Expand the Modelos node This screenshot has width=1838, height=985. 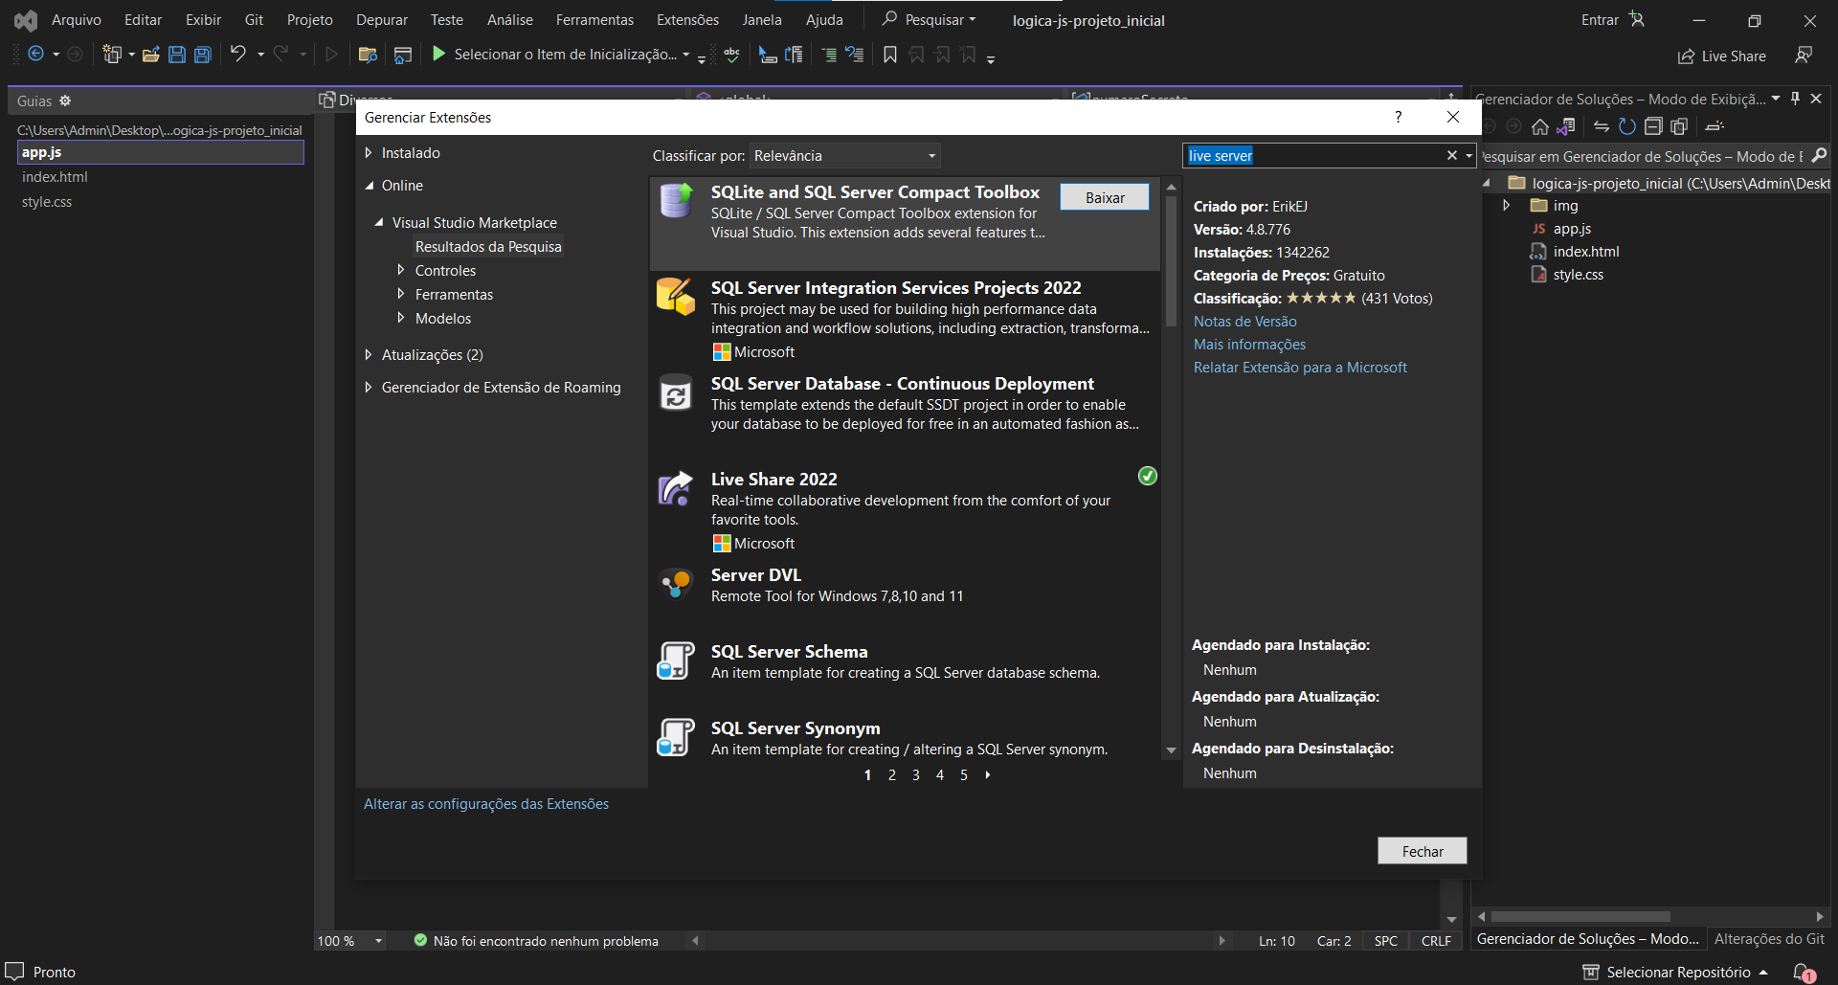tap(401, 318)
